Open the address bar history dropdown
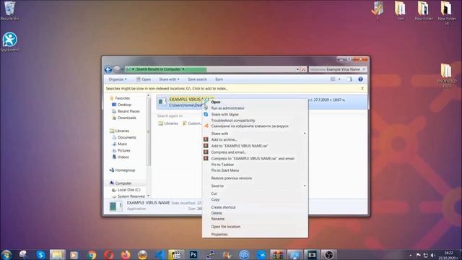Screen dimensions: 462x260 coord(297,69)
